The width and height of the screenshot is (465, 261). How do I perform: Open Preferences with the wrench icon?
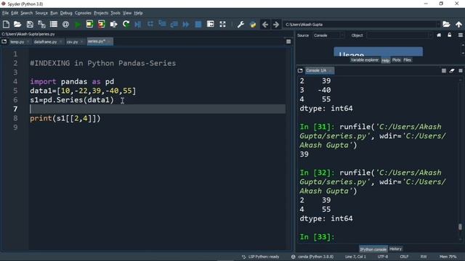pyautogui.click(x=240, y=24)
